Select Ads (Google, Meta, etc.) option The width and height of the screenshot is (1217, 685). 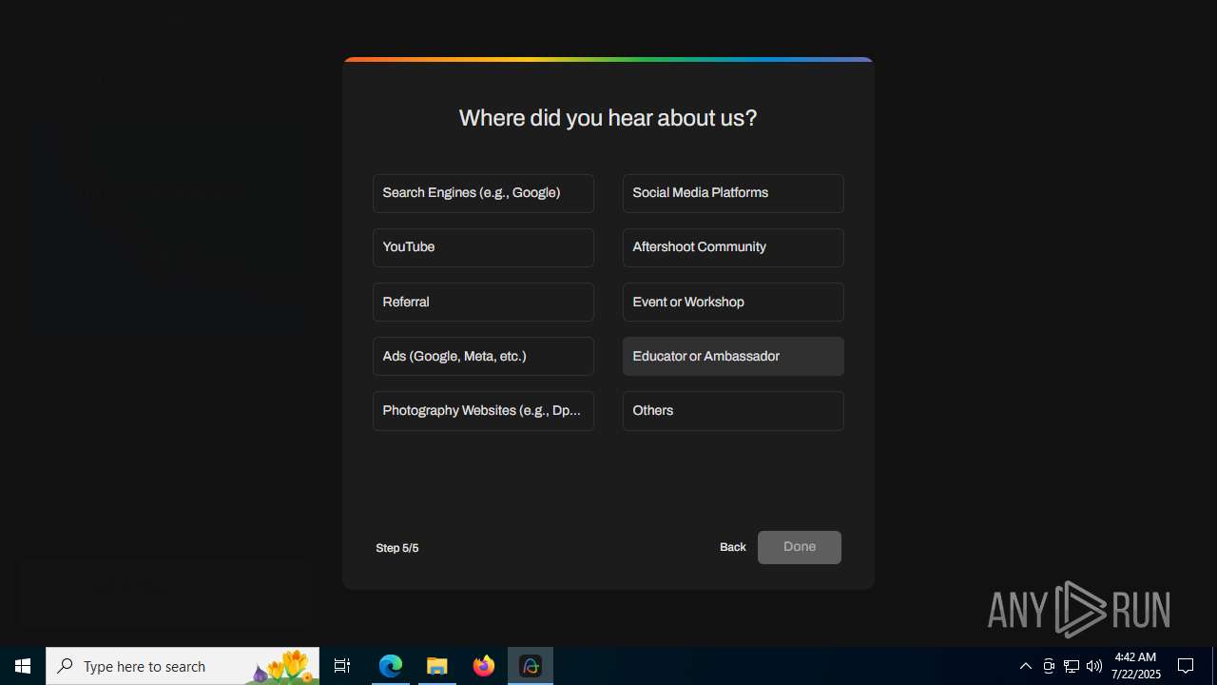point(483,356)
